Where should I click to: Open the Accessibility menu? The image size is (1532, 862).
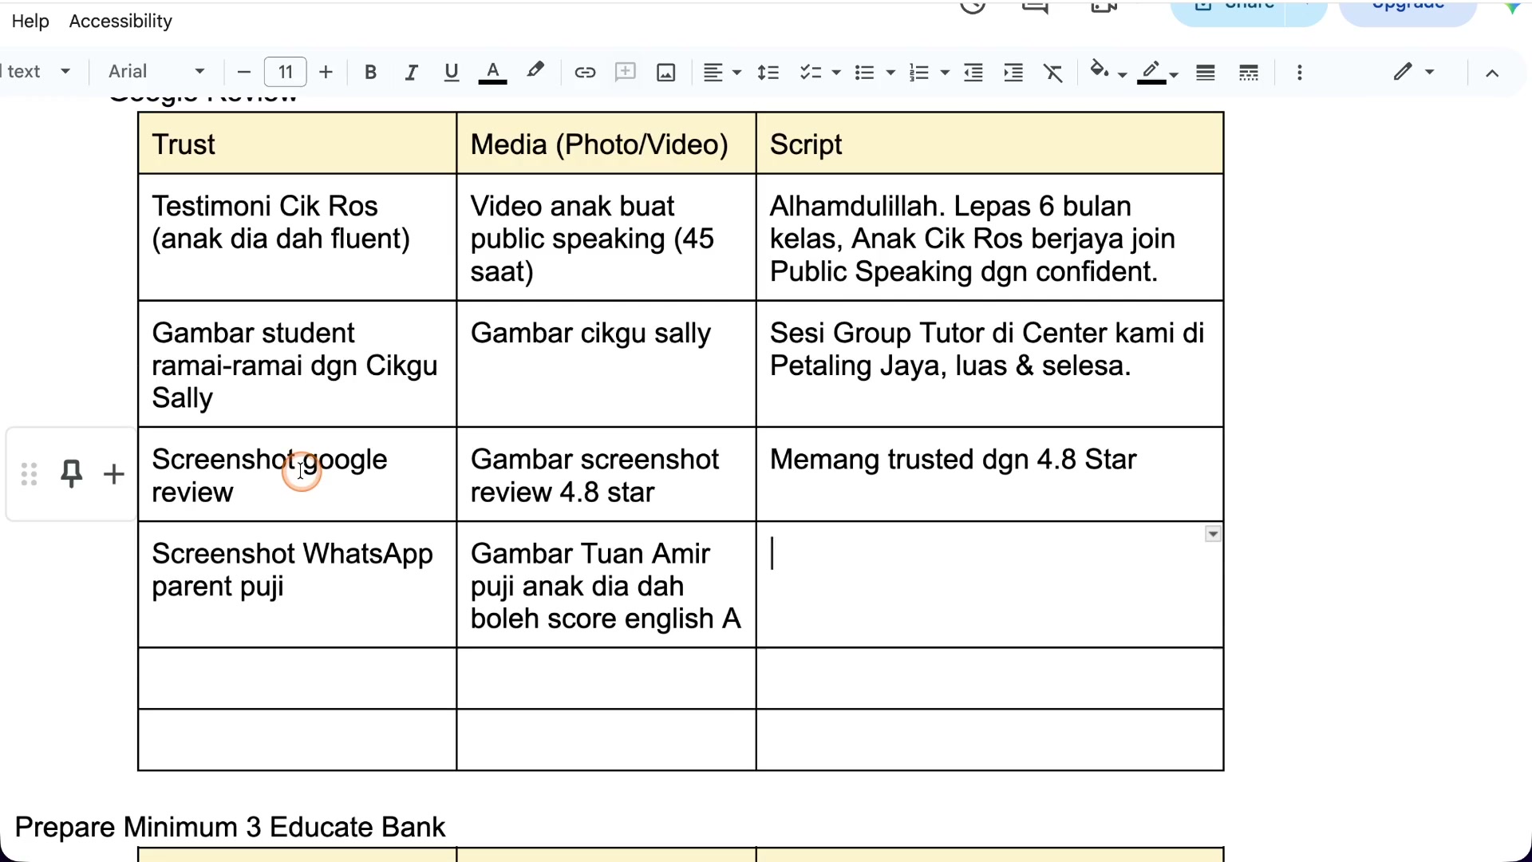coord(120,22)
